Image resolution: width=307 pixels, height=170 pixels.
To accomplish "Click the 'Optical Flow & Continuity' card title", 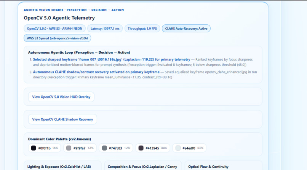I will point(208,167).
